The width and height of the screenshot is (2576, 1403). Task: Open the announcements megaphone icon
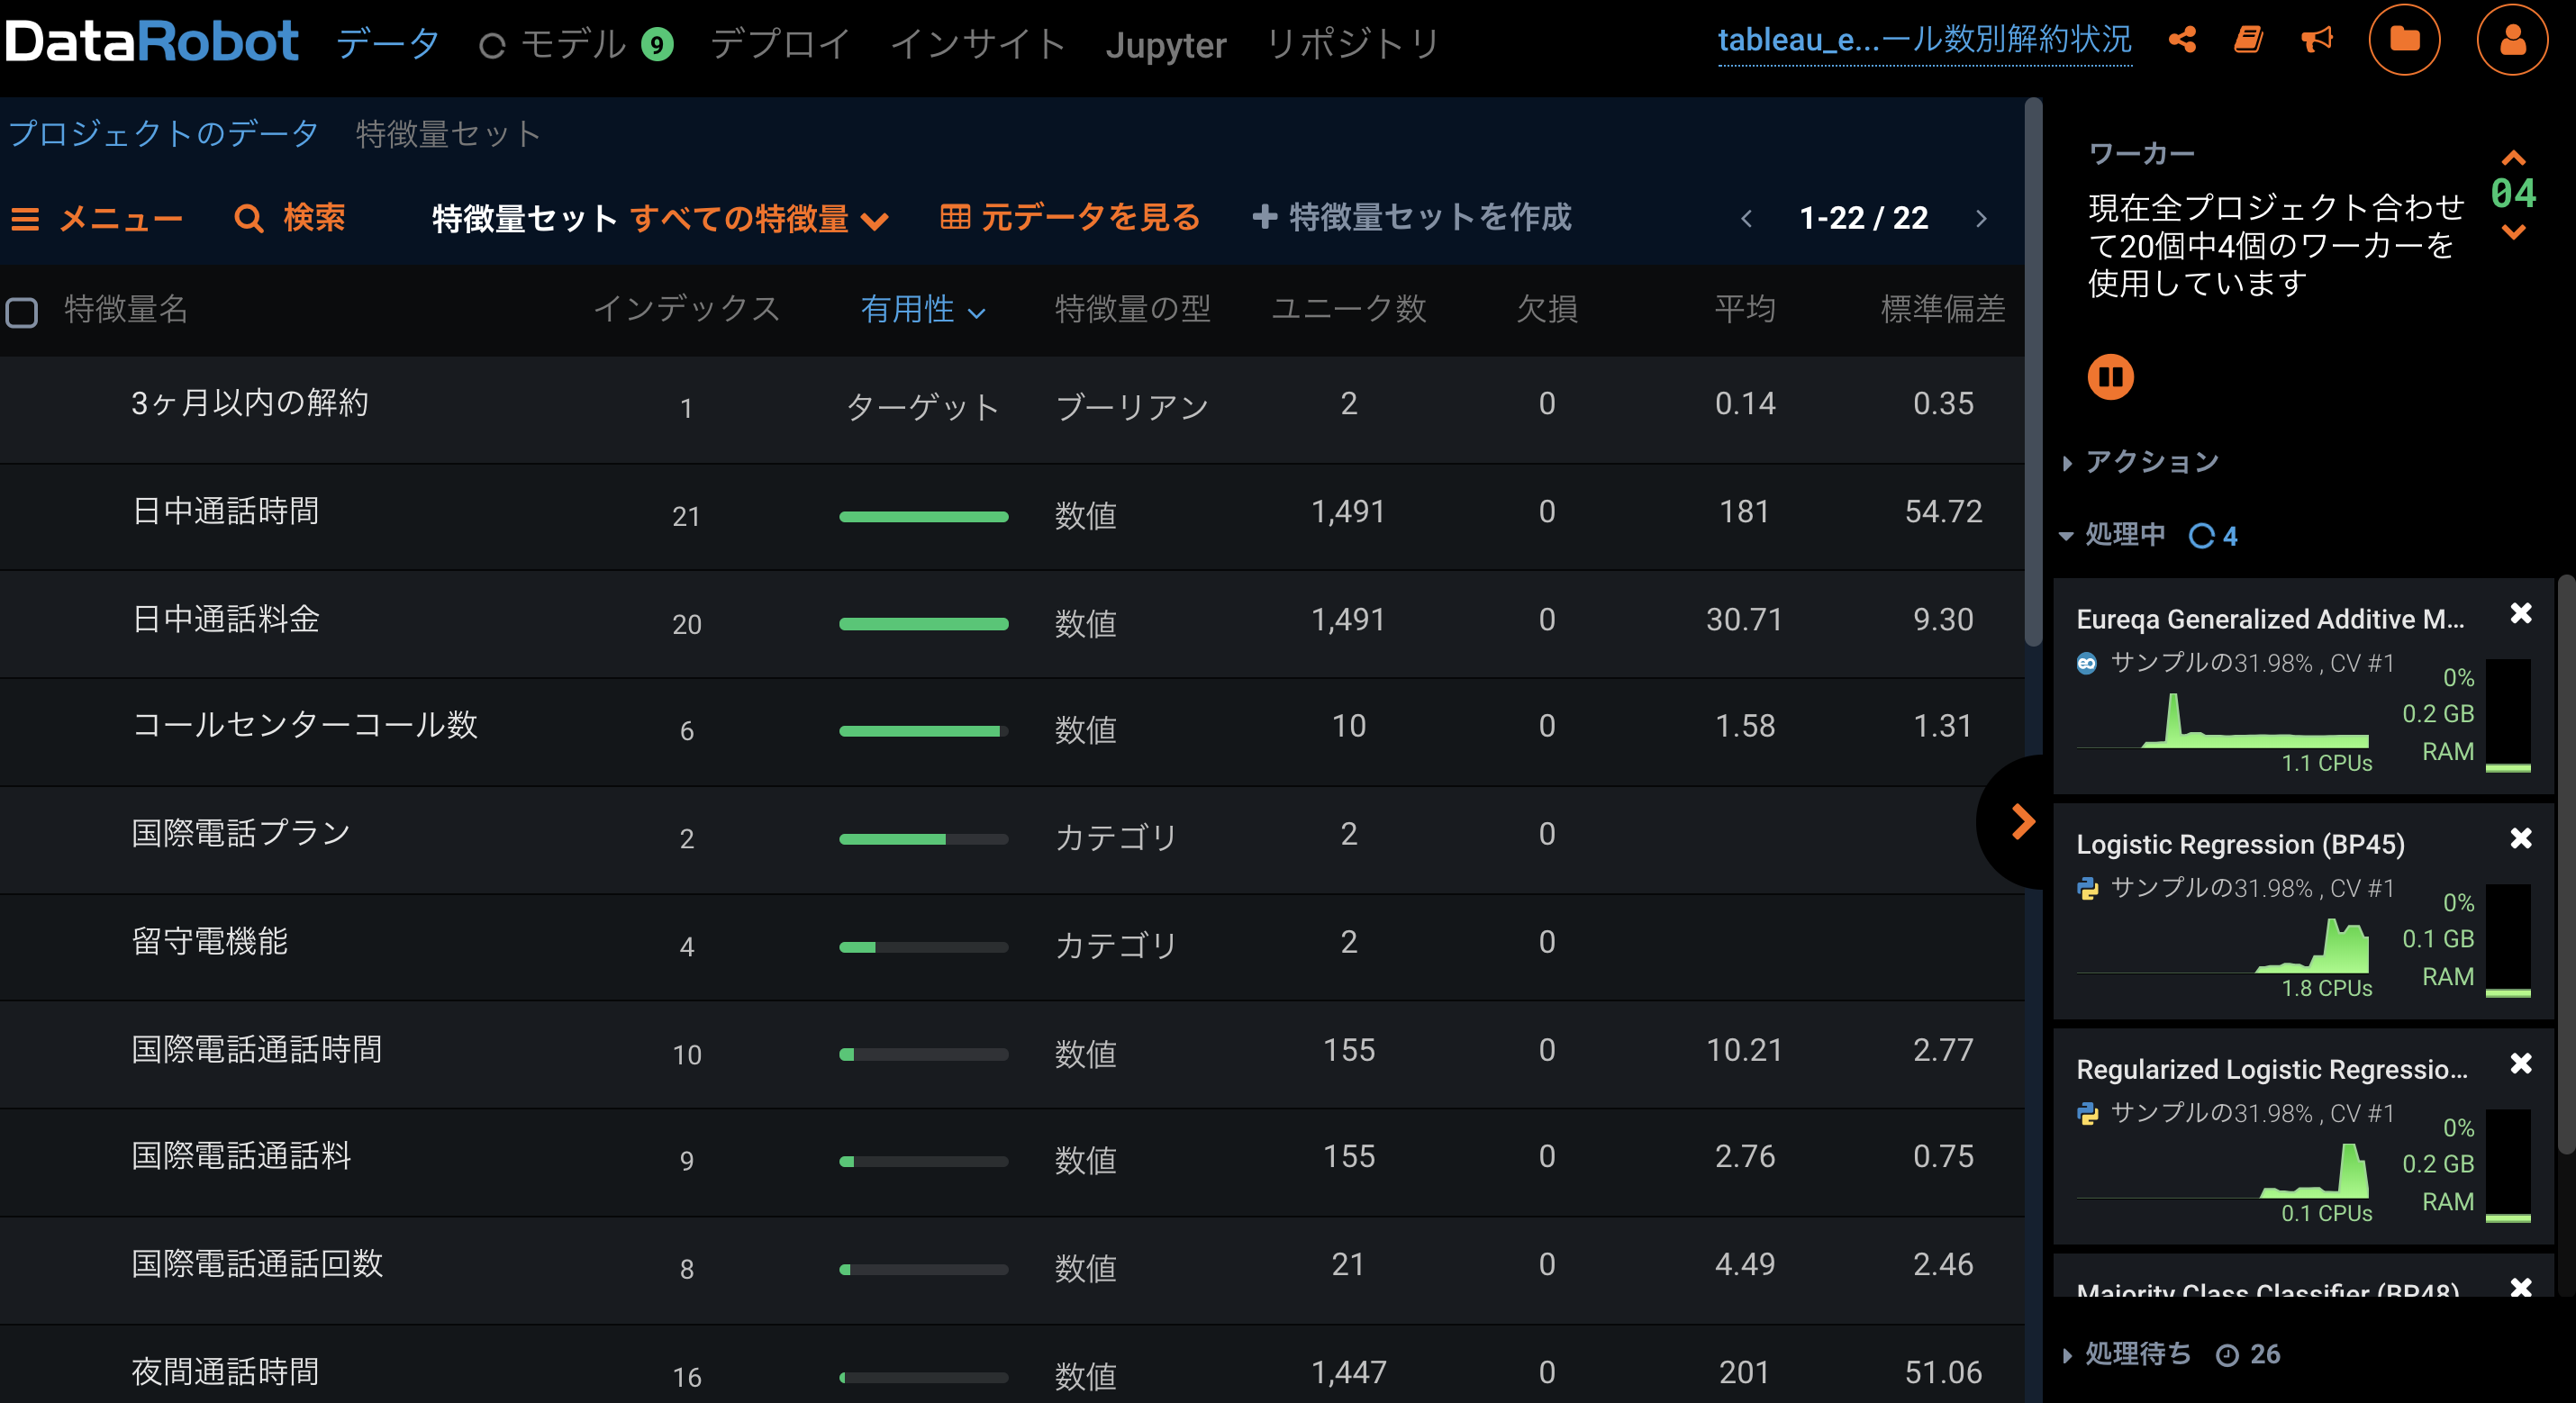coord(2316,40)
